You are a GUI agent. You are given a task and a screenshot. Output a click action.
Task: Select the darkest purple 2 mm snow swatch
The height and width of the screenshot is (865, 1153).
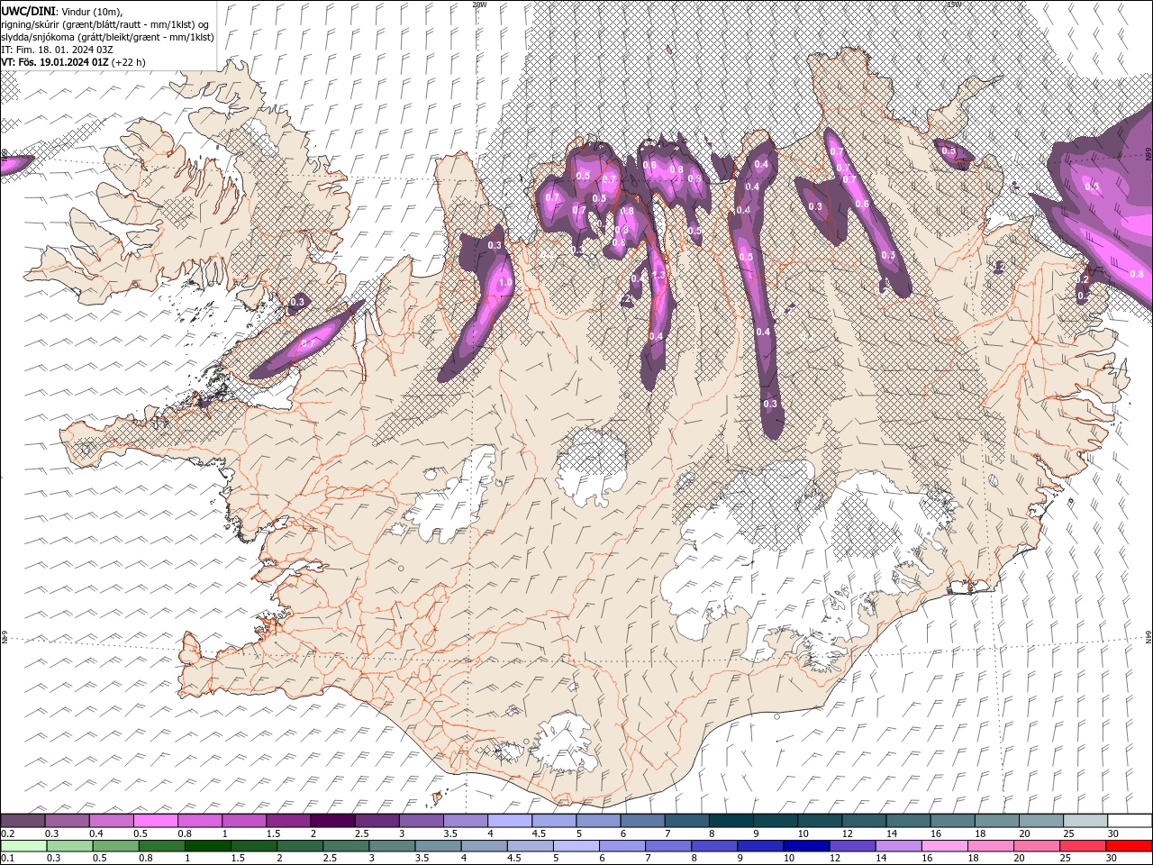(x=331, y=821)
